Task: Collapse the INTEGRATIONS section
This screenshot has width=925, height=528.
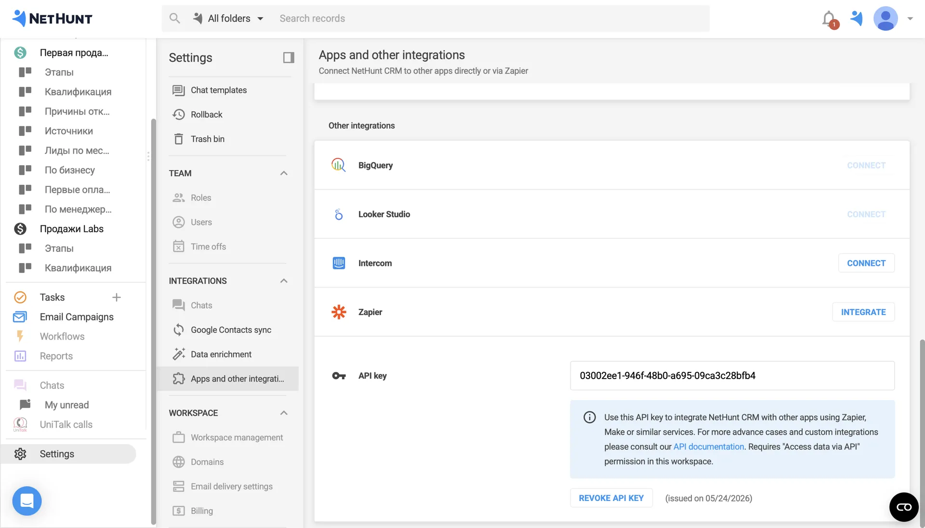Action: coord(284,281)
